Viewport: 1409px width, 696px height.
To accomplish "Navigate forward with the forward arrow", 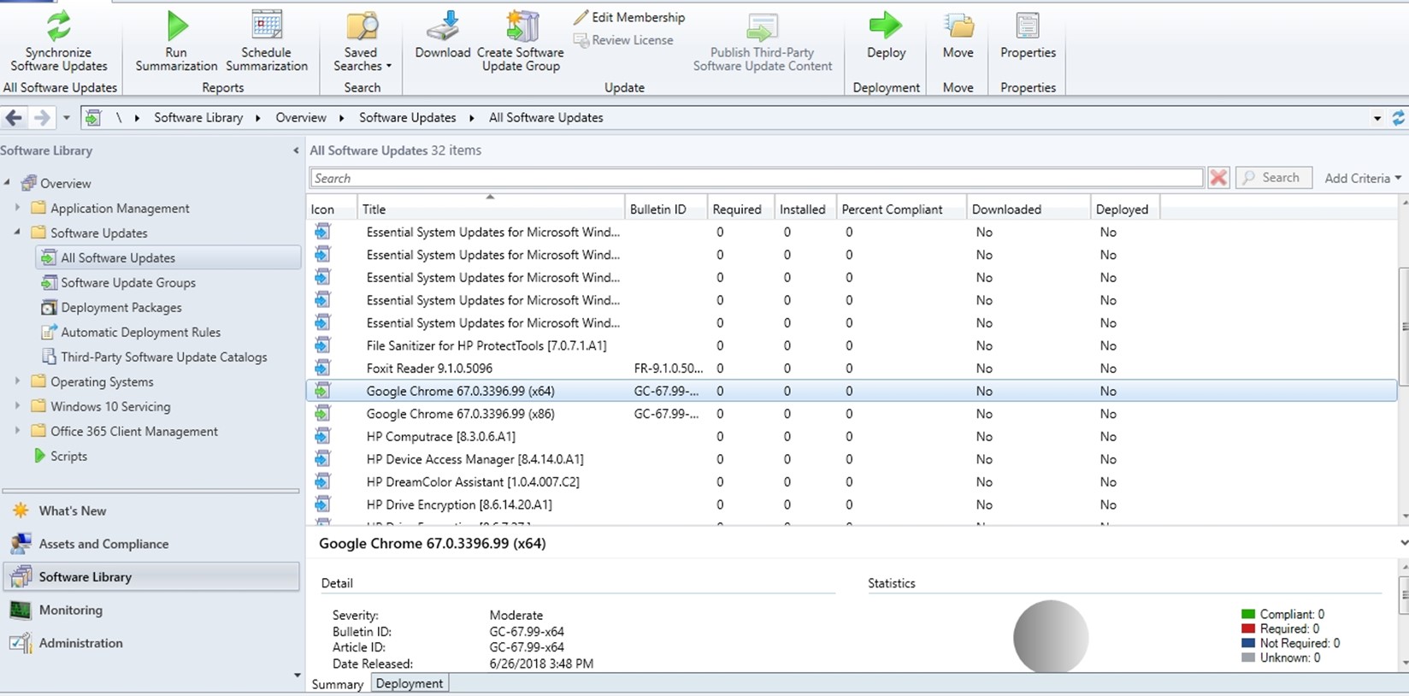I will 41,118.
